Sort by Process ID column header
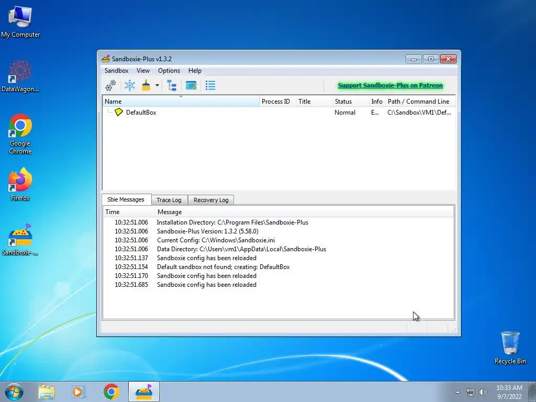 point(277,102)
